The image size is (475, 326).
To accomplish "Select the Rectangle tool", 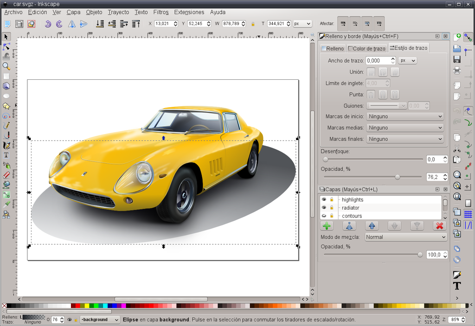I will (x=6, y=76).
